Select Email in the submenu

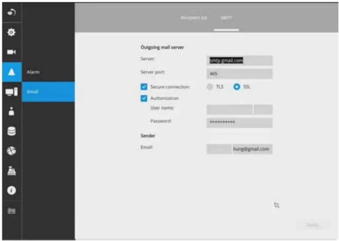click(x=48, y=92)
